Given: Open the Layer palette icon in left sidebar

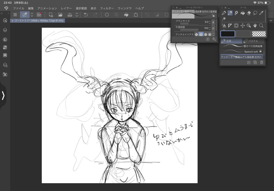Looking at the screenshot, I should tap(5, 30).
